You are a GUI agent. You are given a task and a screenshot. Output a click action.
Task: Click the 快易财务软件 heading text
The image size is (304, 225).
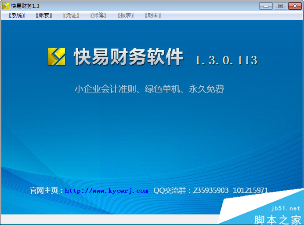tap(128, 56)
